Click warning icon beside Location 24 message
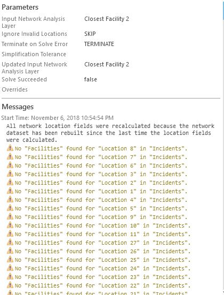The width and height of the screenshot is (224, 295). pos(10,268)
